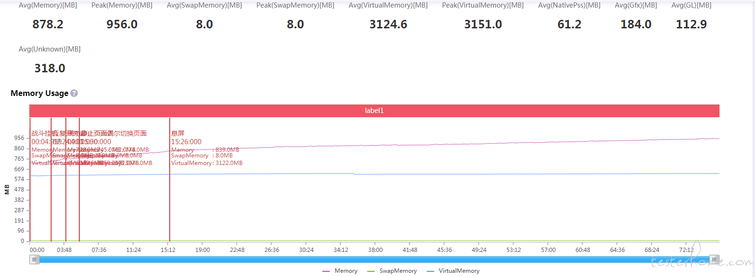This screenshot has height=277, width=755.
Task: Select the red label1 section bar
Action: click(x=374, y=111)
